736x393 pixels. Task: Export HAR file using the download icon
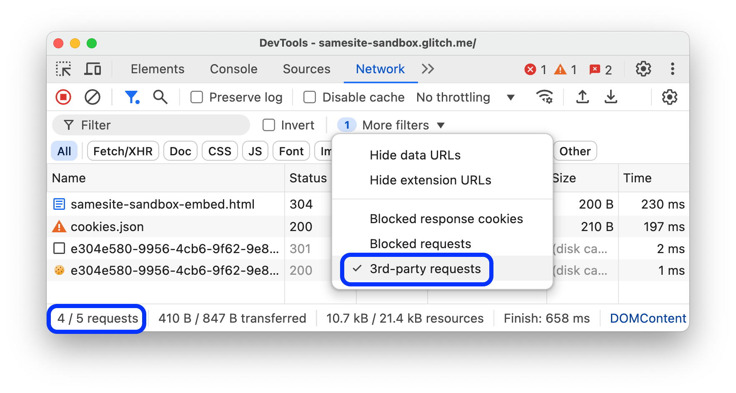click(x=611, y=97)
